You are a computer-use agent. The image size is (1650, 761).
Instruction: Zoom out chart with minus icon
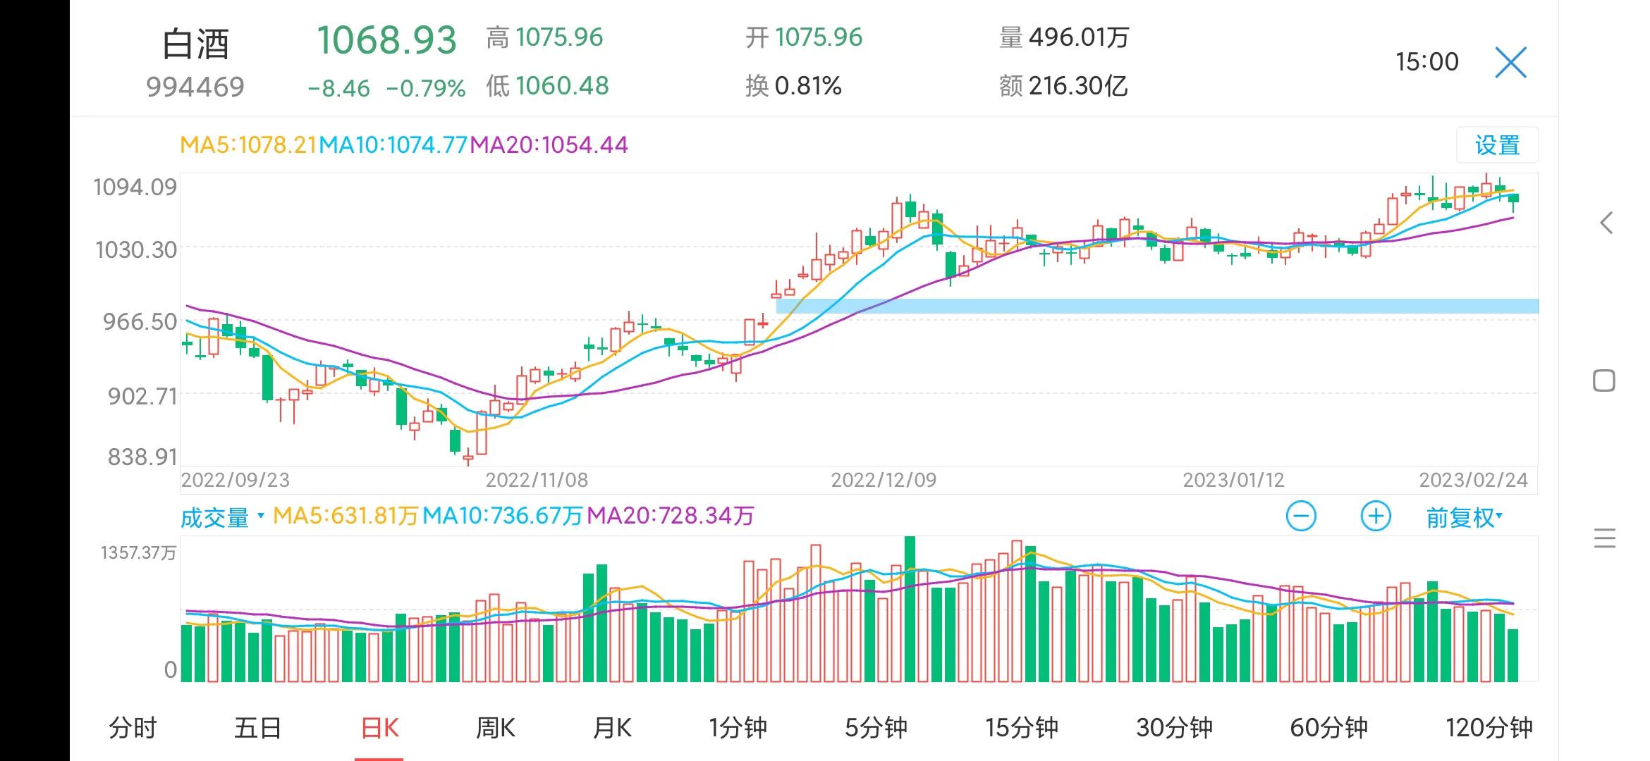click(x=1301, y=516)
